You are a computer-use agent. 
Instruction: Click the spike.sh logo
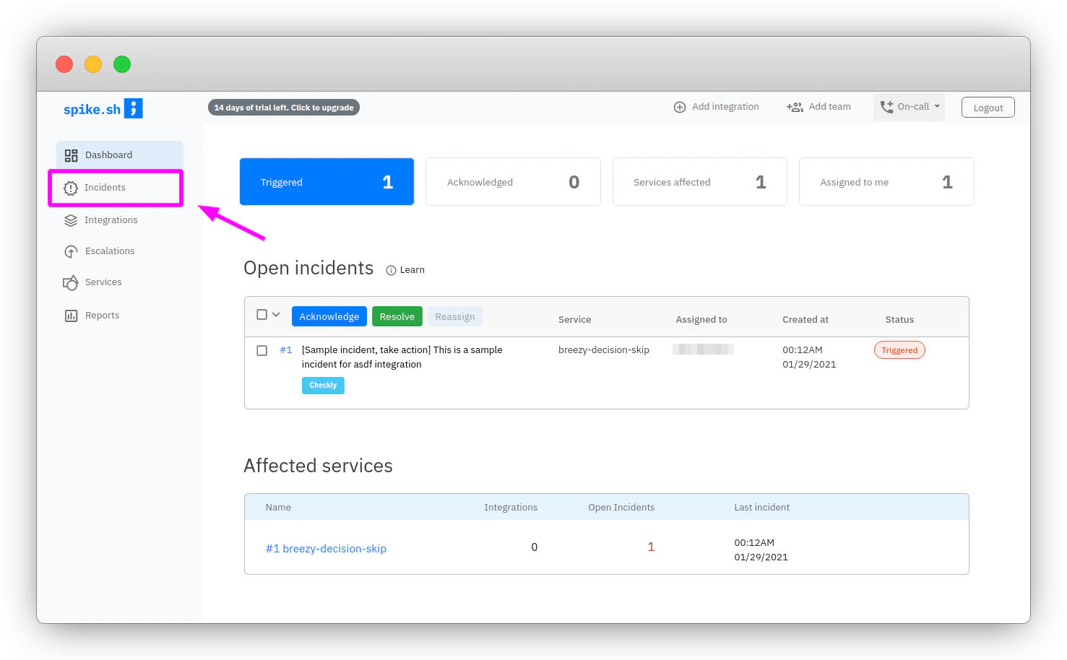pyautogui.click(x=103, y=108)
